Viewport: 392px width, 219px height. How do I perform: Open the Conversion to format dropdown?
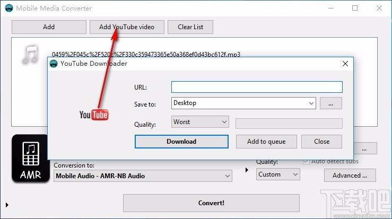(x=143, y=176)
